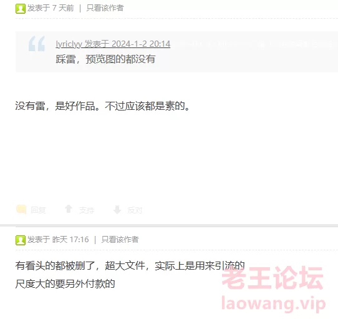Image resolution: width=338 pixels, height=319 pixels.
Task: Click the 反对 text label
Action: click(135, 210)
